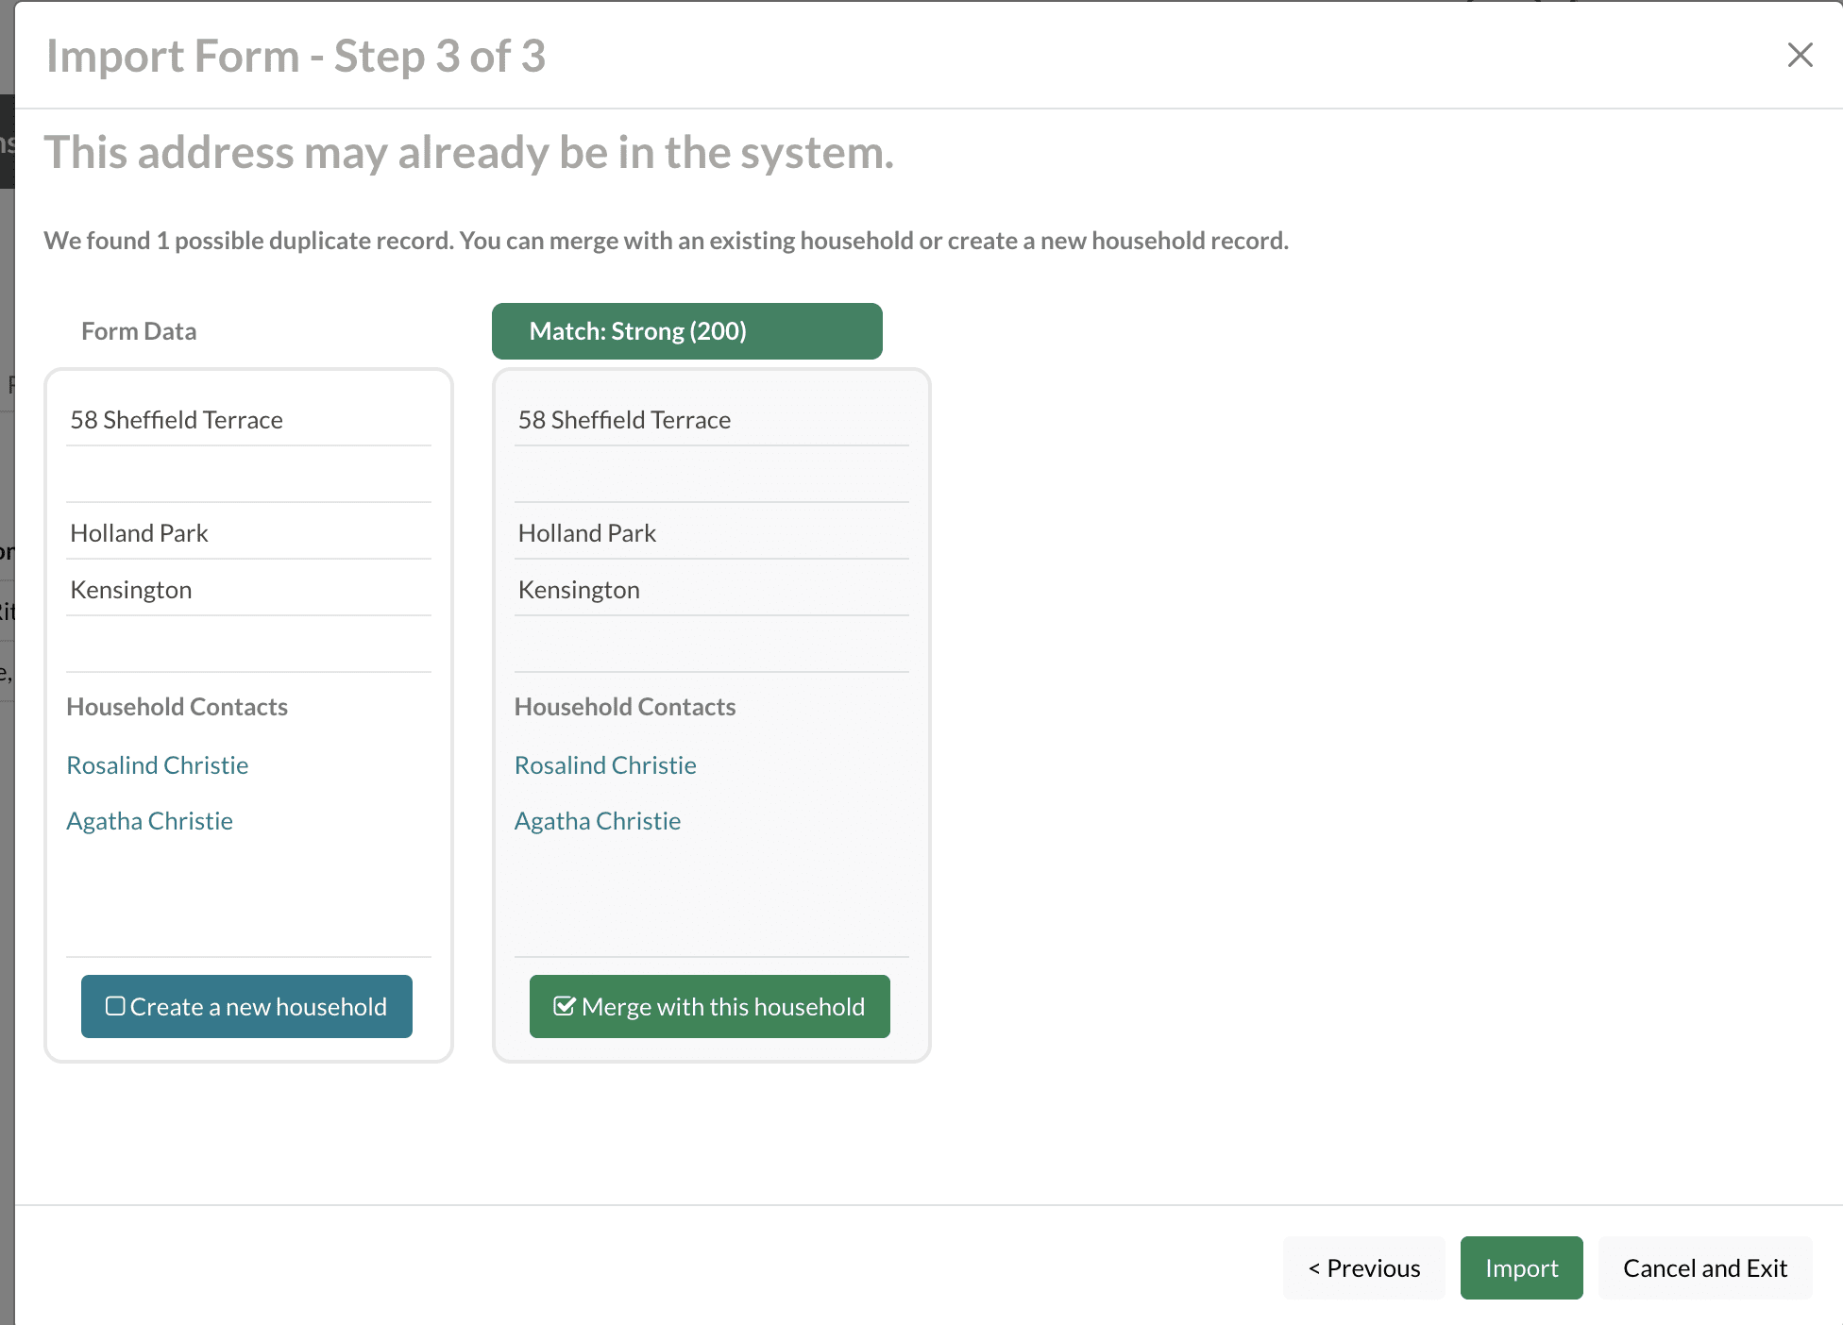The height and width of the screenshot is (1325, 1843).
Task: Click the Household Contacts heading in matched card
Action: coord(624,707)
